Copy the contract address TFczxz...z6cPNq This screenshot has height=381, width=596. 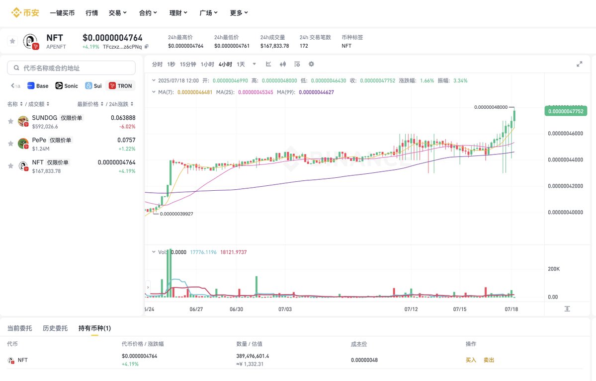(146, 46)
